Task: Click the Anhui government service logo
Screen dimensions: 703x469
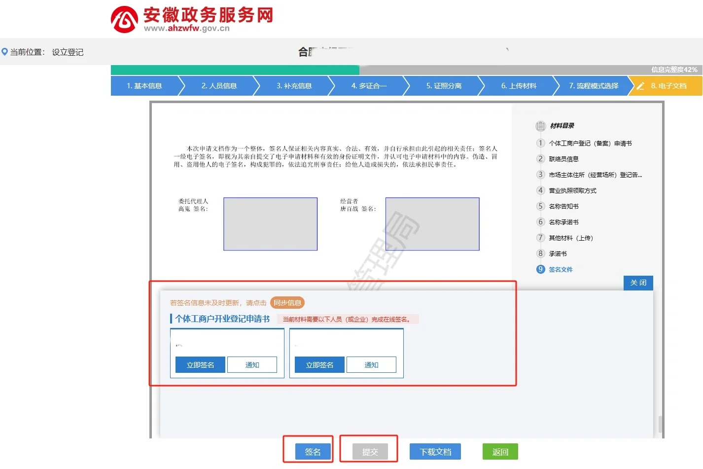Action: pyautogui.click(x=124, y=20)
